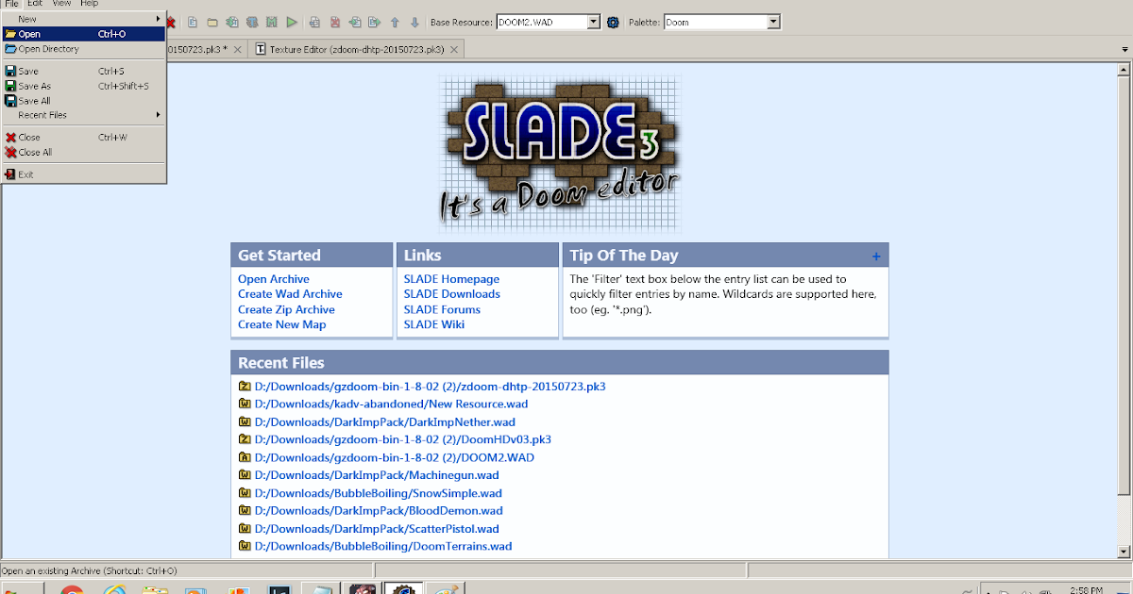Screen dimensions: 1133x594
Task: Open the Map Editor toolbar icon
Action: [x=272, y=22]
